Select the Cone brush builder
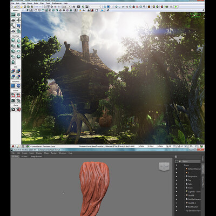Image resolution: width=216 pixels, height=216 pixels. 18,40
